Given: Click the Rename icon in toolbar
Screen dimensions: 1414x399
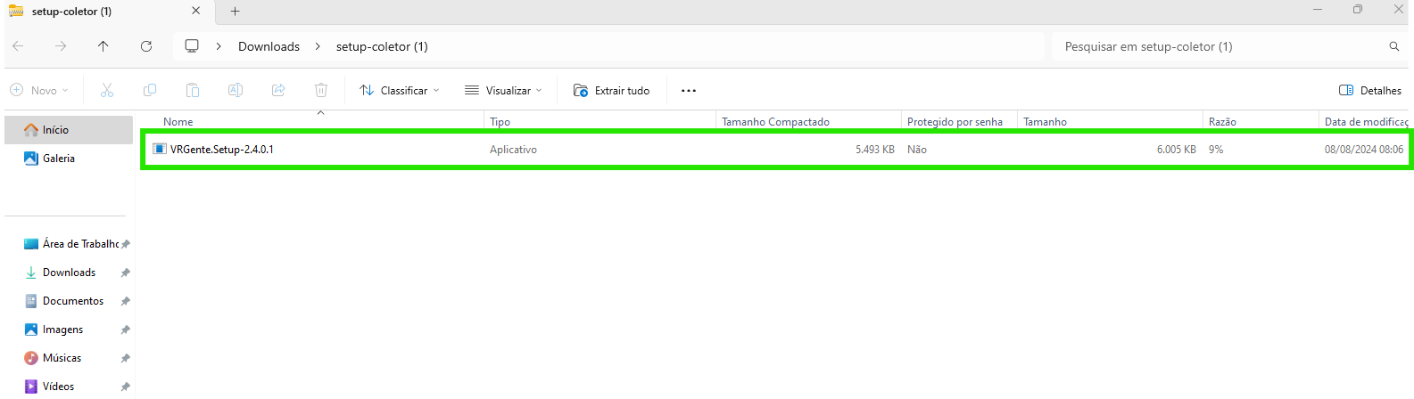Looking at the screenshot, I should [236, 90].
